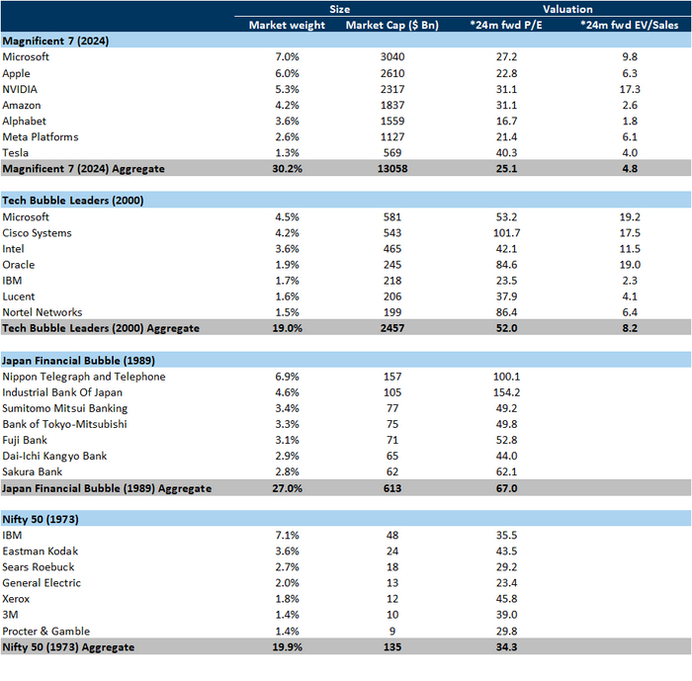Select the *24m fwd EV/Sales header
692x681 pixels.
point(630,25)
